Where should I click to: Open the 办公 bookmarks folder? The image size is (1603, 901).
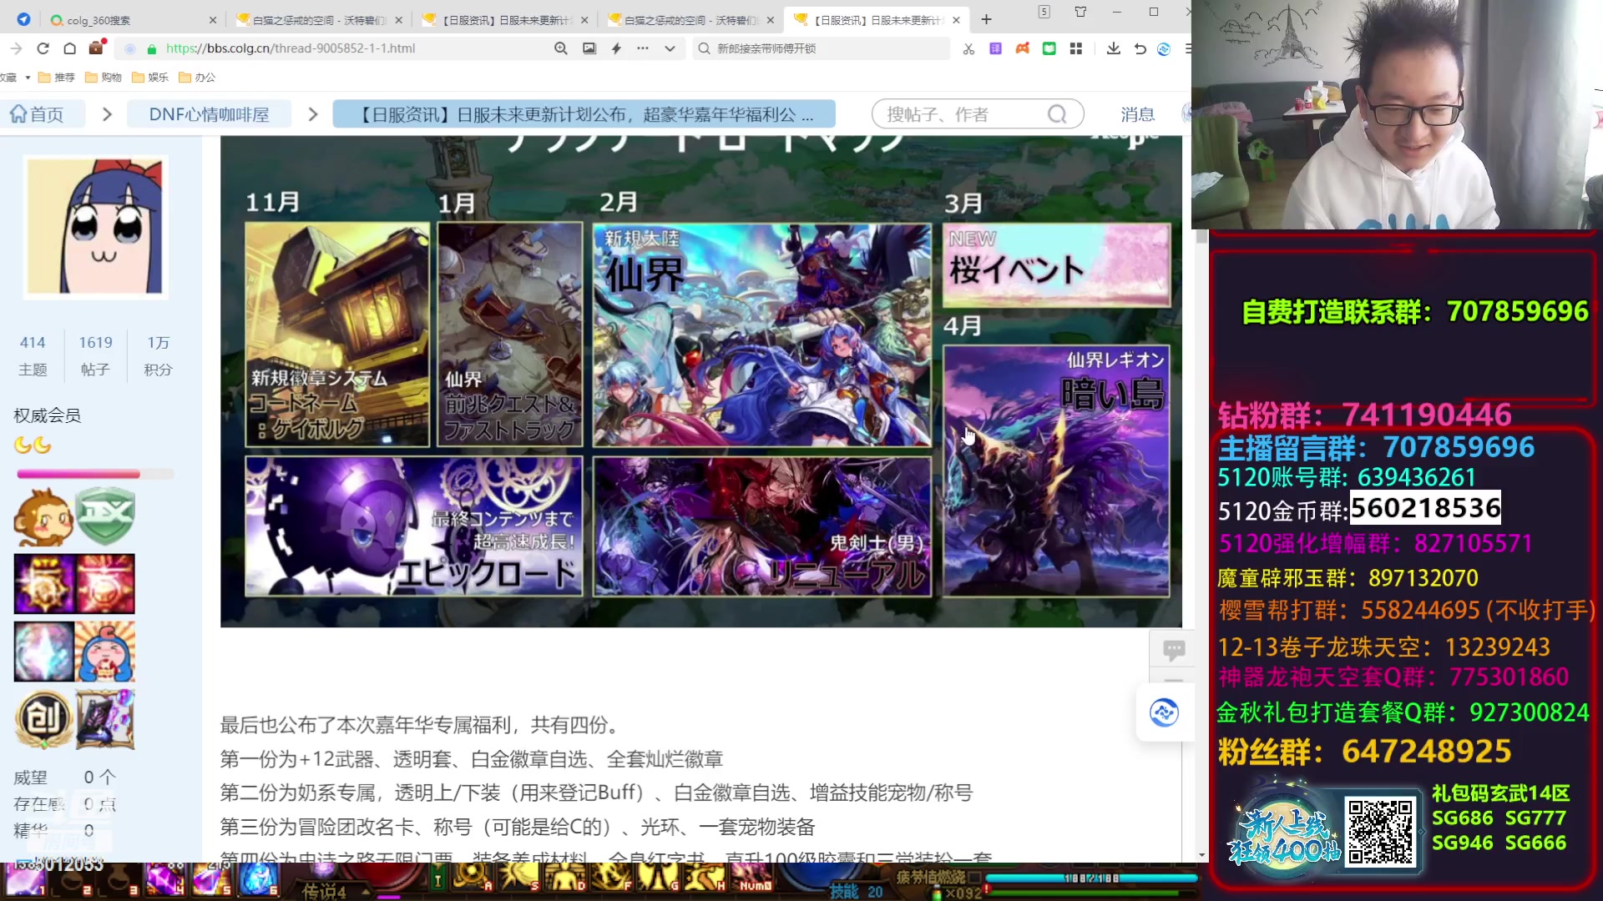(197, 78)
